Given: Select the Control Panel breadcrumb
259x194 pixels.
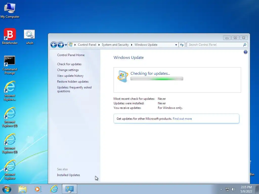Looking at the screenshot, I should (x=87, y=45).
